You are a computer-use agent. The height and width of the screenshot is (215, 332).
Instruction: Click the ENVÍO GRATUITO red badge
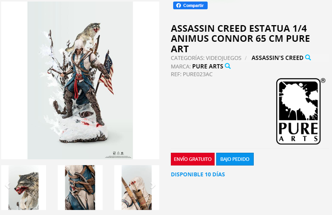193,159
